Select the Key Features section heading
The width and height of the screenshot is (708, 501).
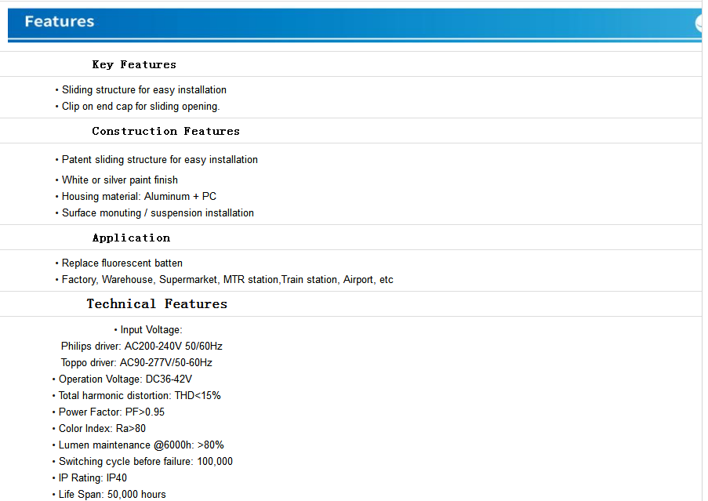coord(134,64)
